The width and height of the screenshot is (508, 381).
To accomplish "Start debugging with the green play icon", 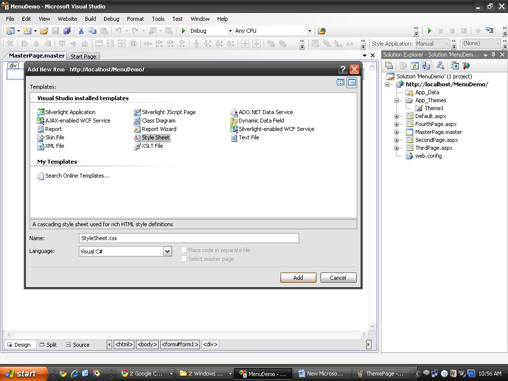I will [x=184, y=31].
